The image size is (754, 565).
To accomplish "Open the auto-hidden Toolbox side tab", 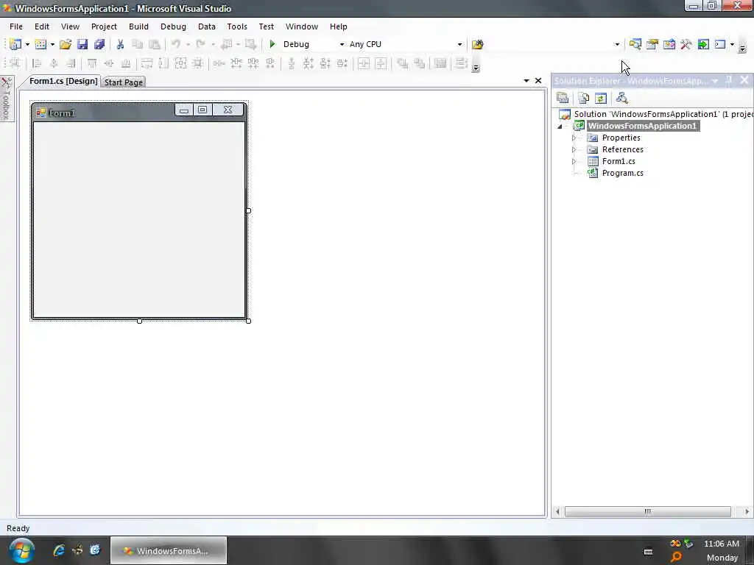I will [x=6, y=99].
